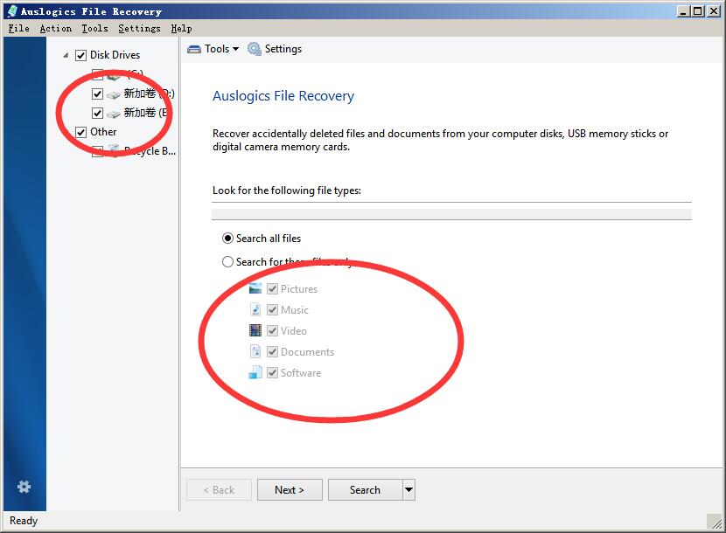Click the Software file type icon
Image resolution: width=726 pixels, height=533 pixels.
pyautogui.click(x=255, y=372)
